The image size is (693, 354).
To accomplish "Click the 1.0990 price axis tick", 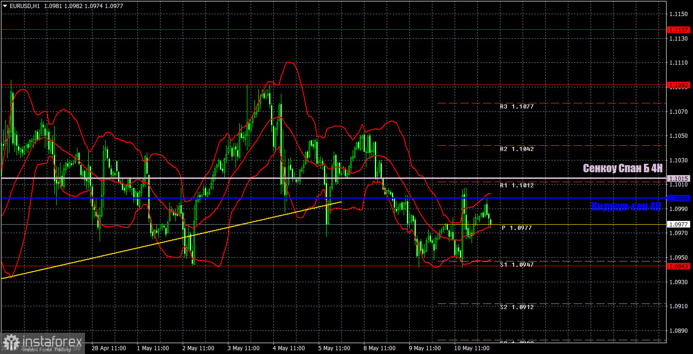I will click(x=678, y=209).
